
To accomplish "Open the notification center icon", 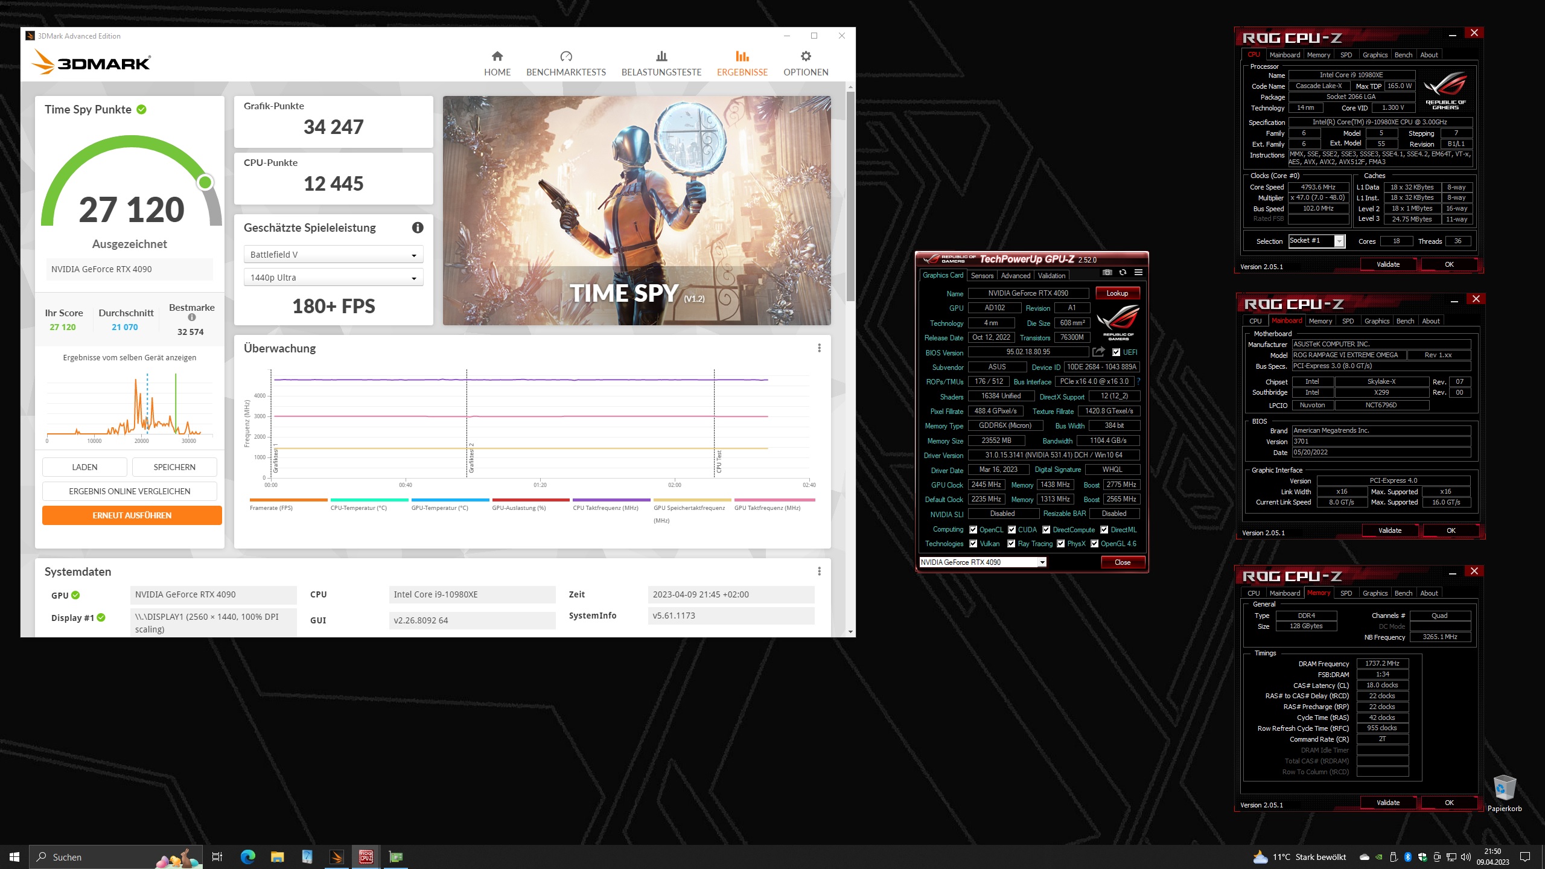I will coord(1525,857).
